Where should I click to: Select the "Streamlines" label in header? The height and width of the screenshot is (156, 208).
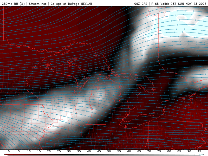(38, 4)
